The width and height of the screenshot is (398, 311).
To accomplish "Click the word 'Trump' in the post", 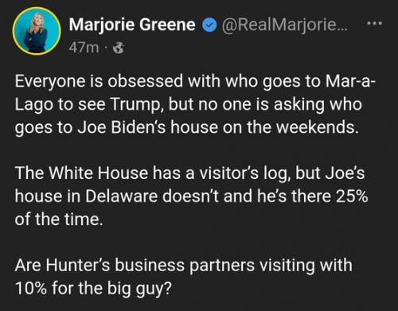I will 137,104.
